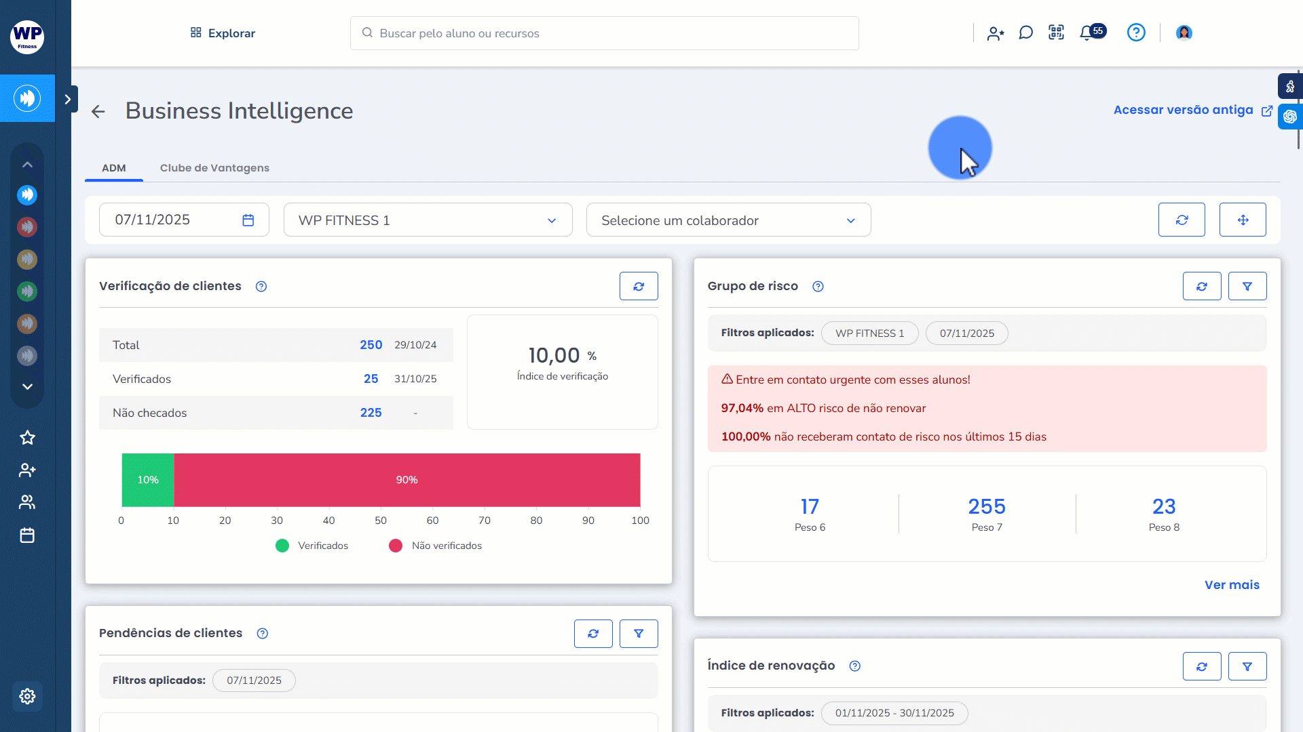Open settings gear in sidebar
Viewport: 1303px width, 732px height.
(27, 696)
